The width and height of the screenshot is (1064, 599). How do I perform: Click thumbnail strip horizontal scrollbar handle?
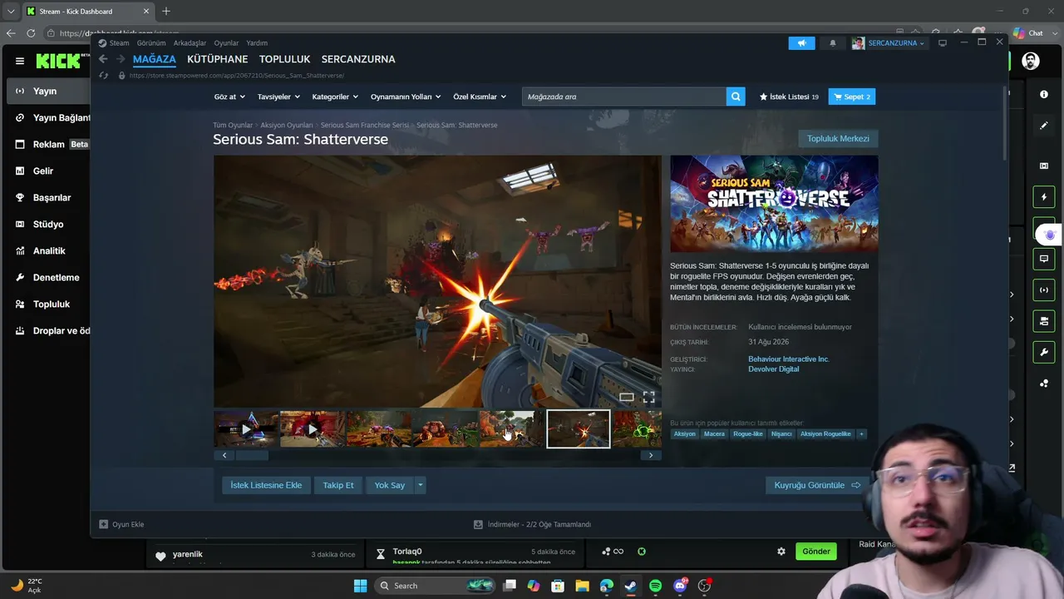click(x=252, y=455)
